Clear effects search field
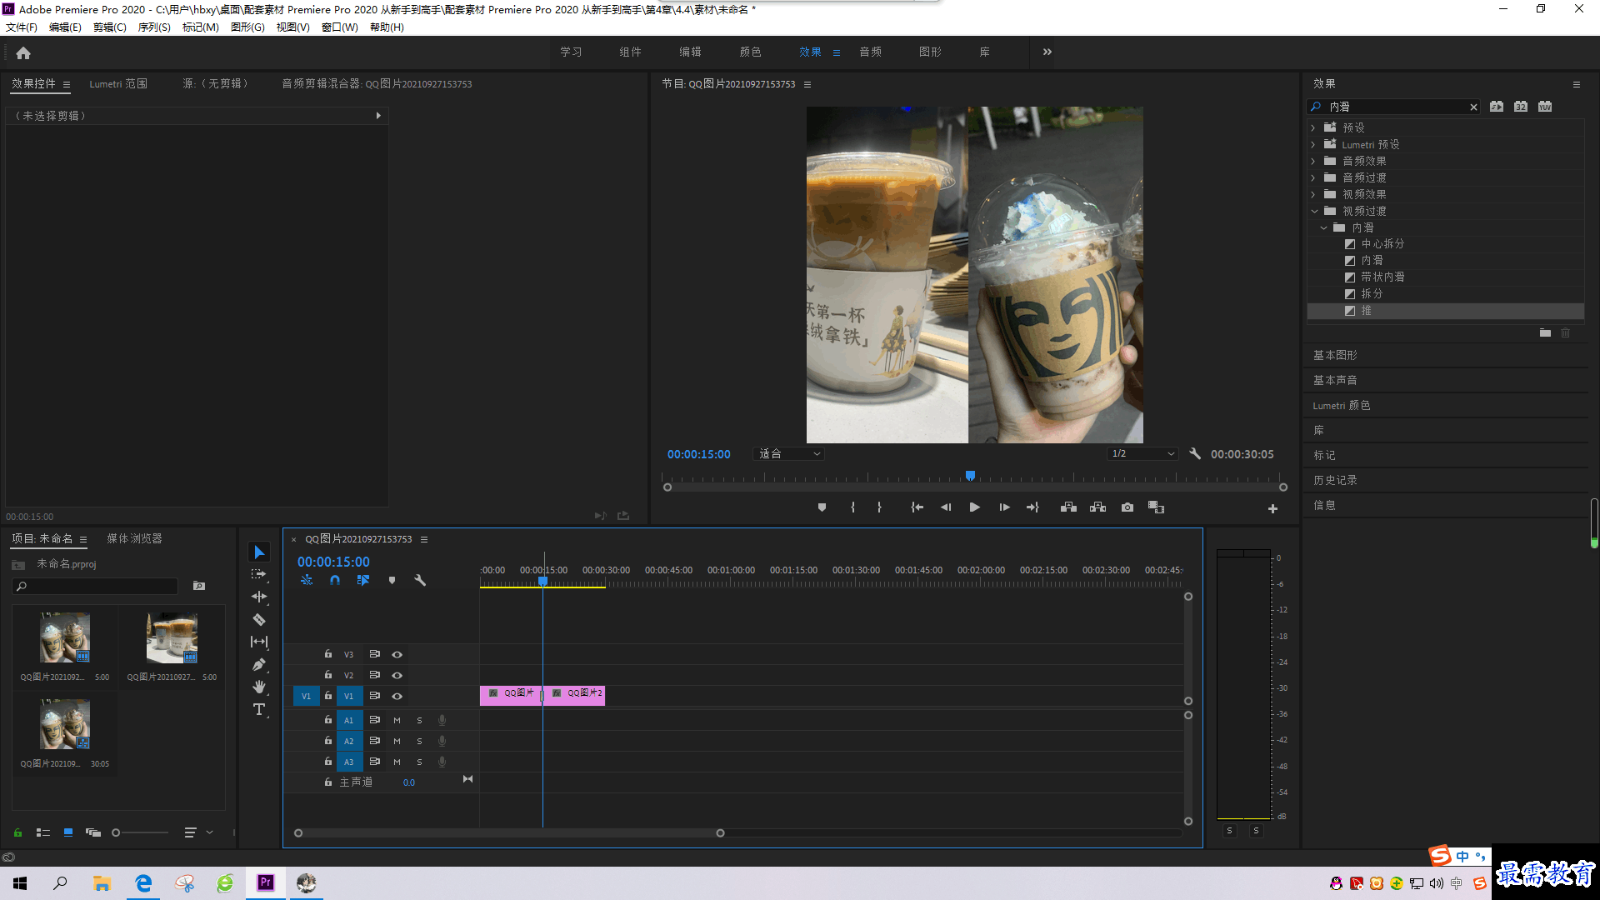This screenshot has width=1600, height=900. (1473, 107)
